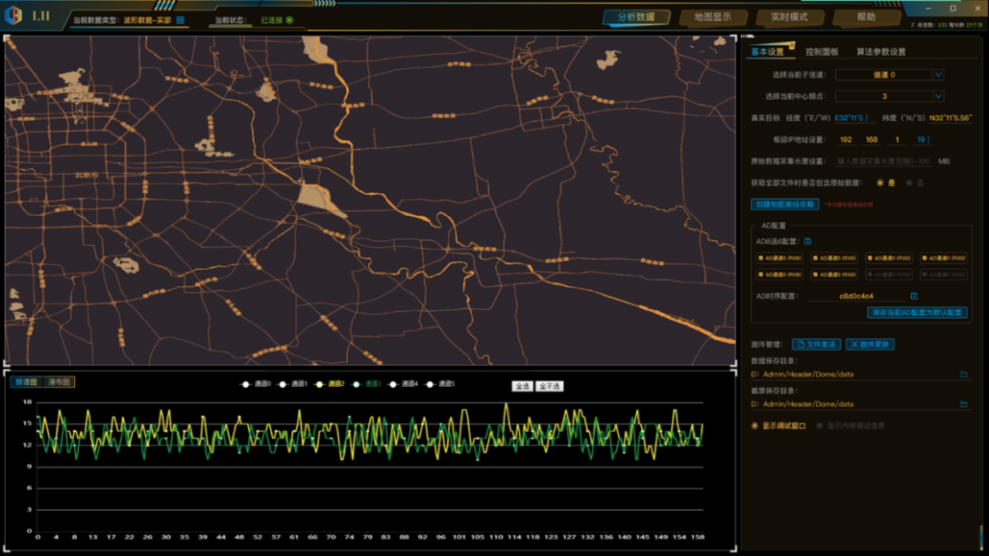Screen dimensions: 989x556
Task: Click 保存当前AD配置为默认配置 button
Action: pyautogui.click(x=917, y=313)
